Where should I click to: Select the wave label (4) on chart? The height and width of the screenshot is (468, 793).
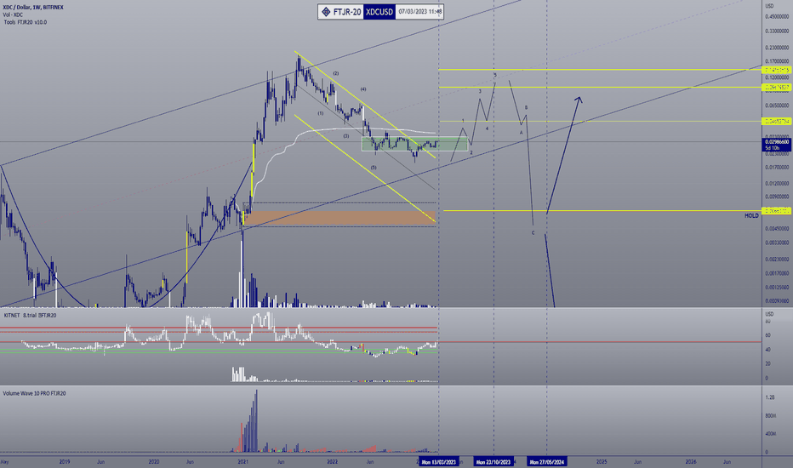click(363, 89)
